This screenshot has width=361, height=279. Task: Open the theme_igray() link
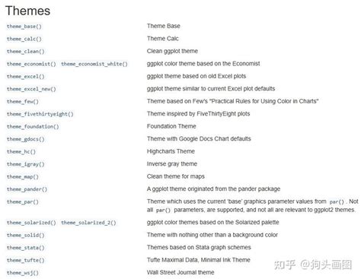[x=26, y=164]
